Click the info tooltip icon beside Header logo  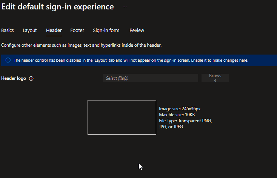coord(31,79)
